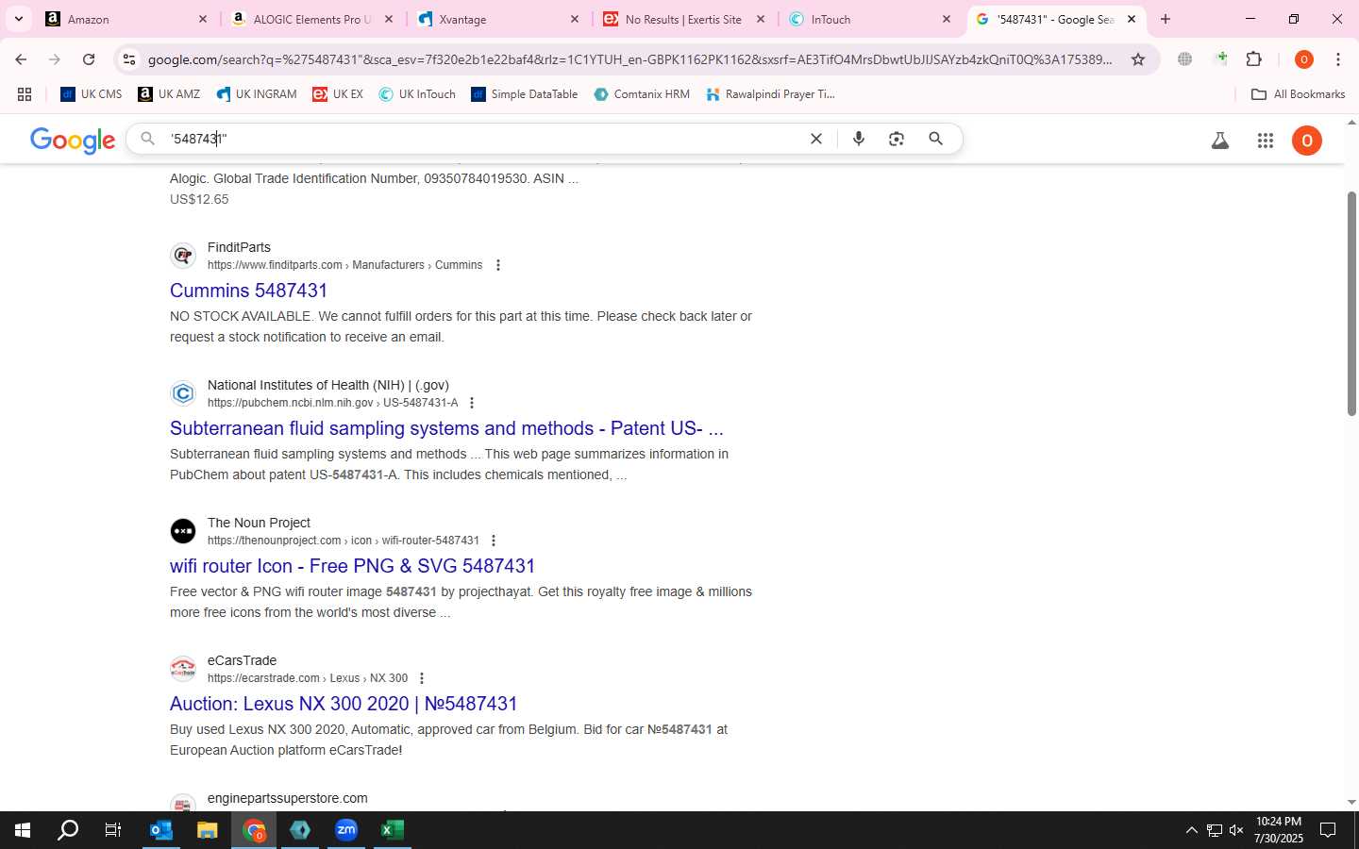This screenshot has height=849, width=1359.
Task: Open more options for Noun Project result
Action: [494, 541]
